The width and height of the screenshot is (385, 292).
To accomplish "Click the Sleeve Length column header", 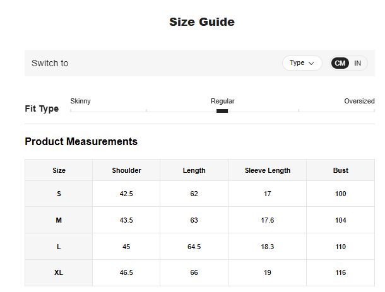I will point(268,170).
